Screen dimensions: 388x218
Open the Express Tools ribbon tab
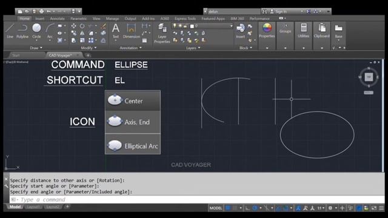click(185, 19)
